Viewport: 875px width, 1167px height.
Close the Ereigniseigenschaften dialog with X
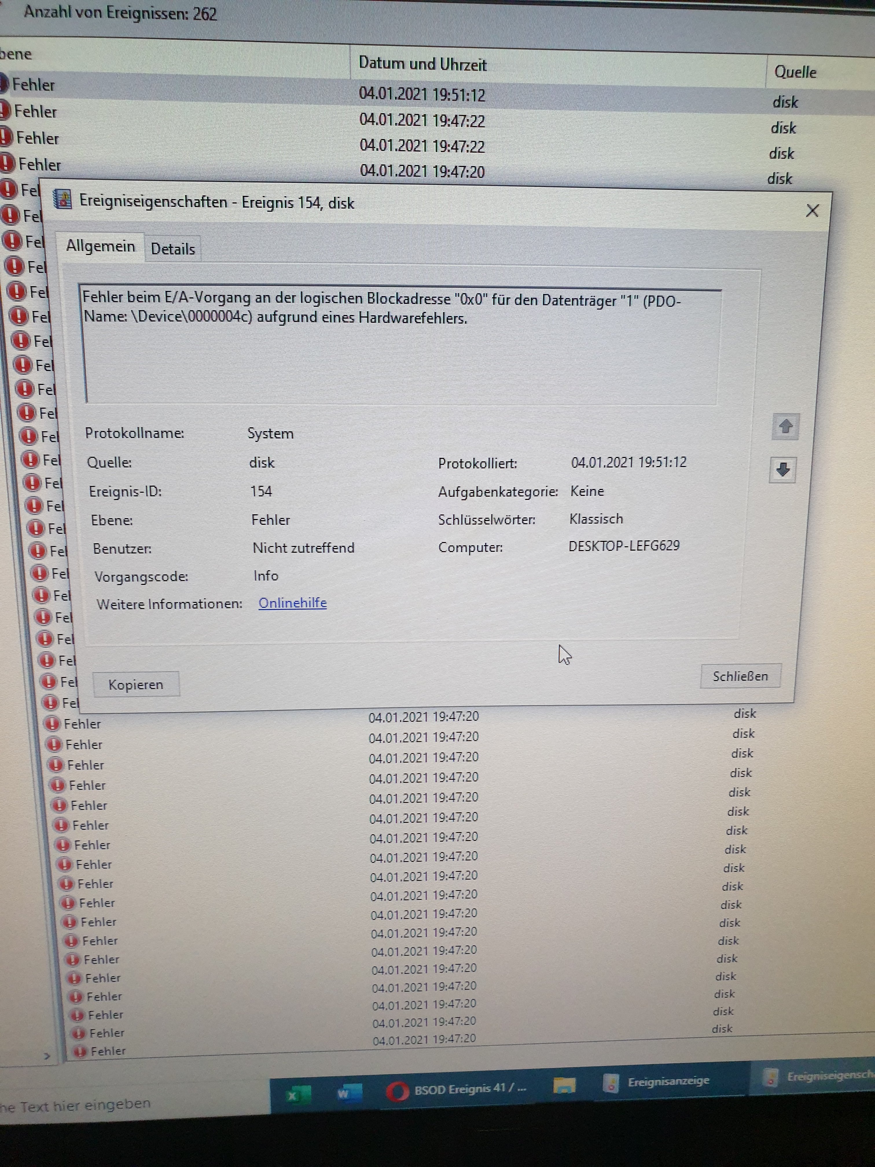812,211
